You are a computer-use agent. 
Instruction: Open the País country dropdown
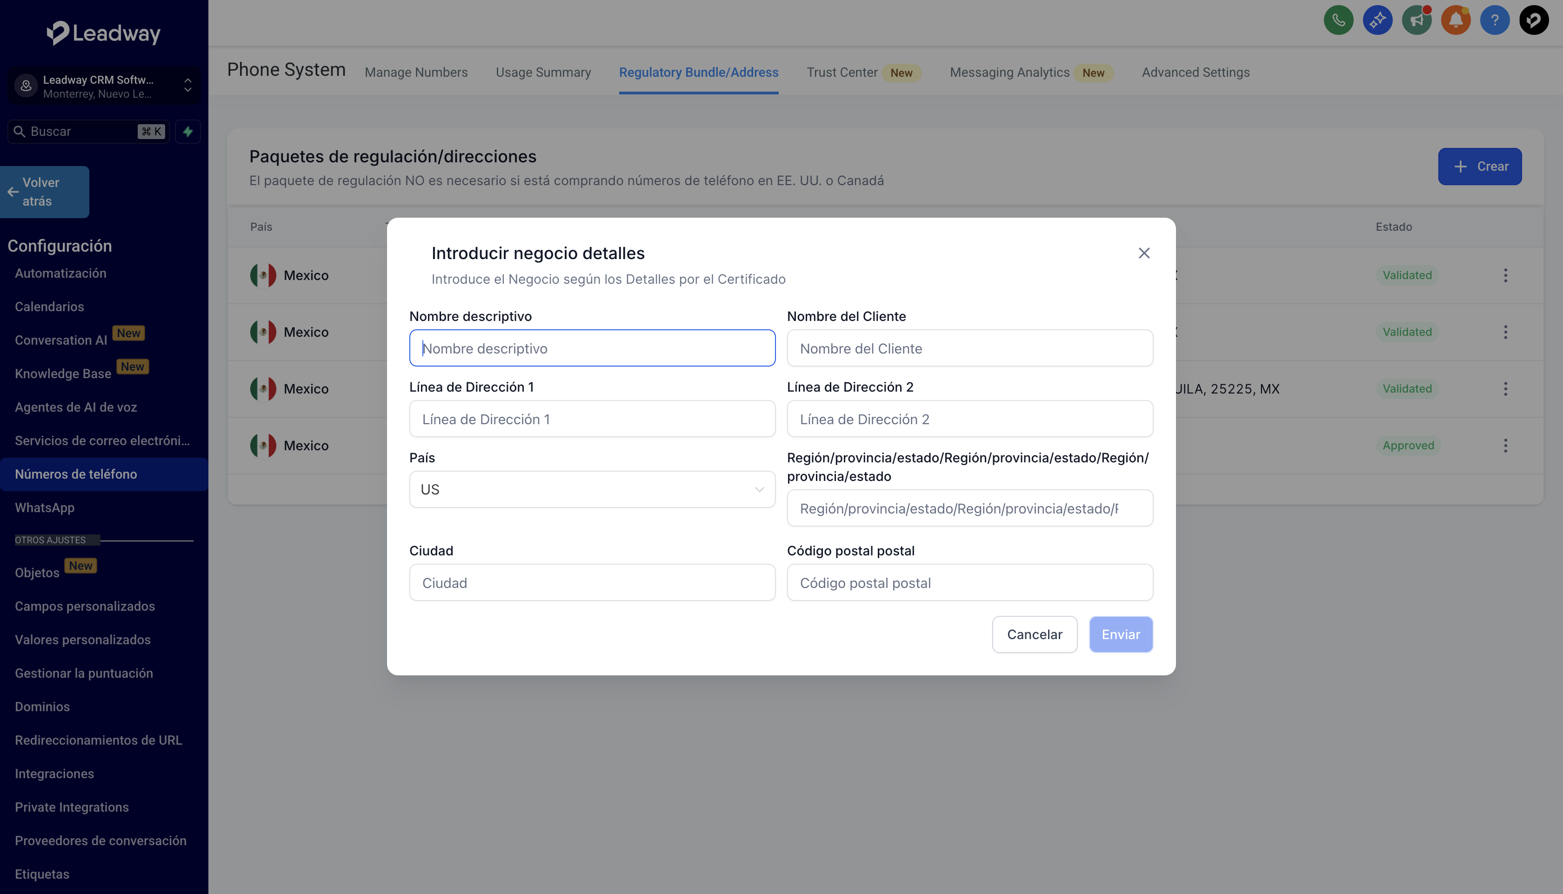point(592,489)
